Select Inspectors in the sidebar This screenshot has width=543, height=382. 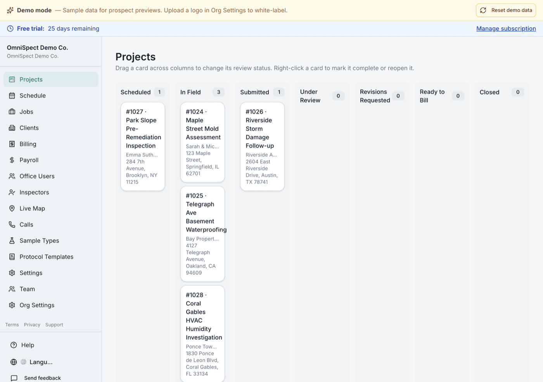(x=51, y=192)
